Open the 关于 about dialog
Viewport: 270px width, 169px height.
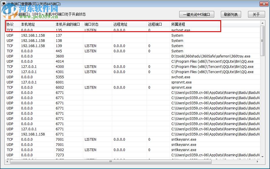tap(256, 14)
